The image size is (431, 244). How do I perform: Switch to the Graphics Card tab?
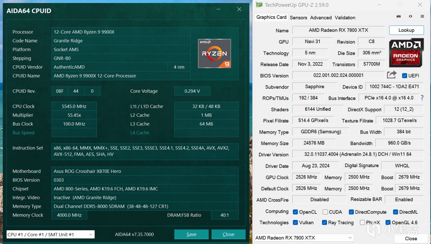click(271, 17)
